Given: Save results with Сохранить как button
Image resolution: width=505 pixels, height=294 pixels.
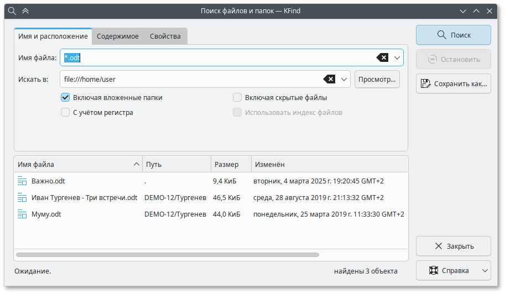Looking at the screenshot, I should 453,84.
